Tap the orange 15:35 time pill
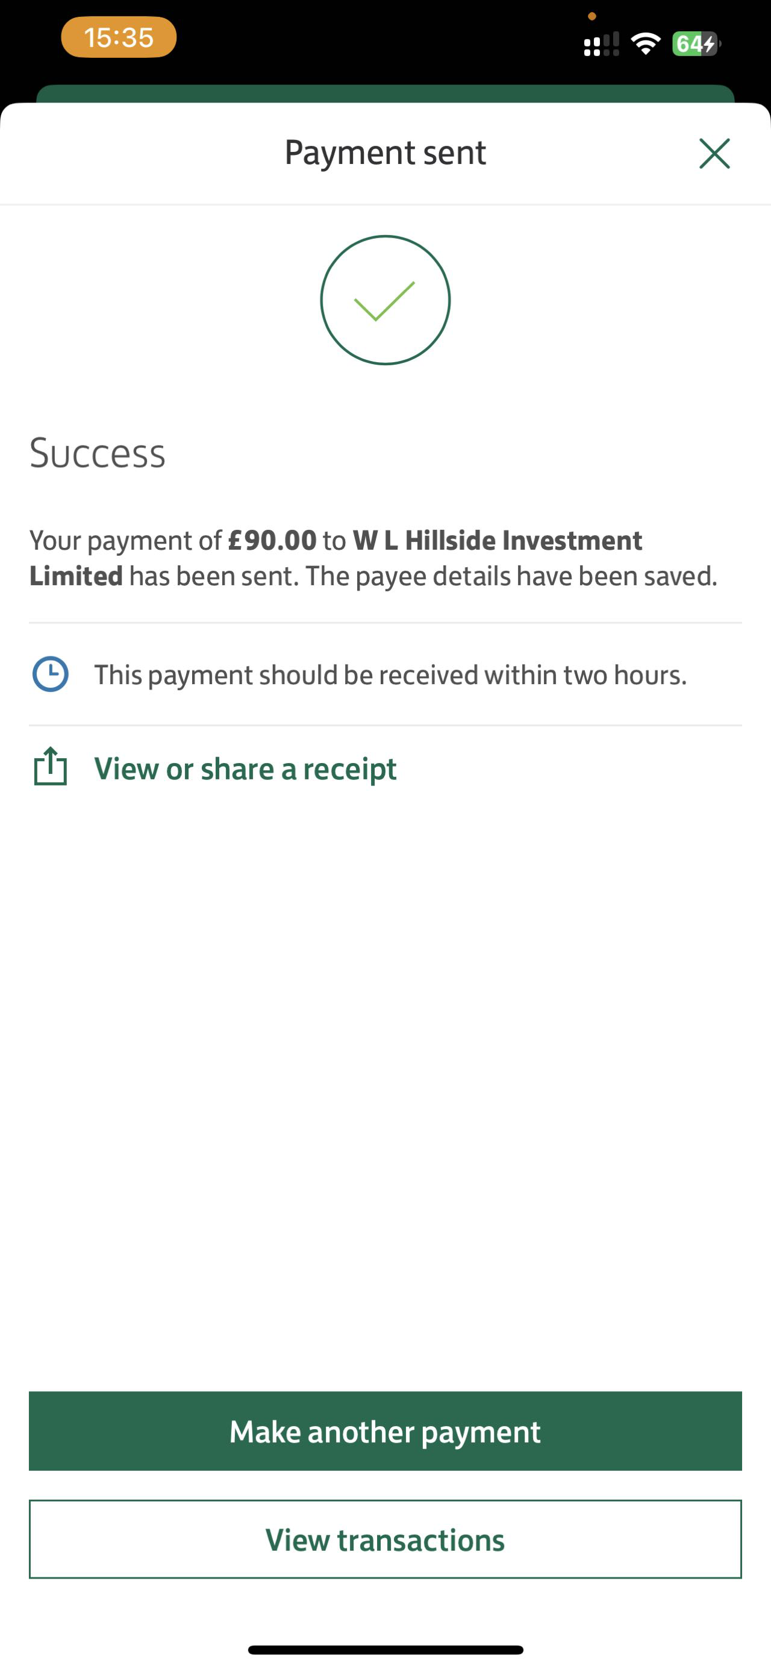This screenshot has width=771, height=1669. tap(119, 37)
